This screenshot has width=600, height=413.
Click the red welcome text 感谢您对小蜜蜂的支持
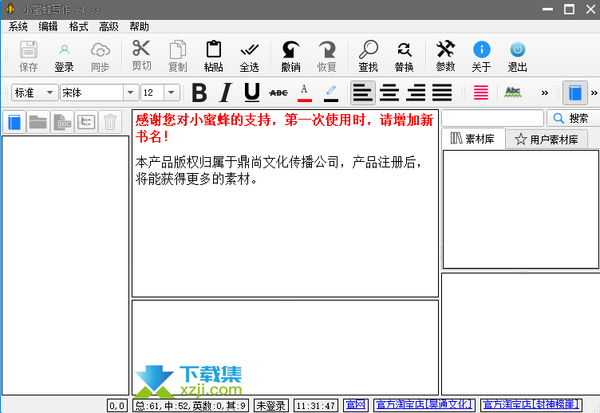pos(284,128)
